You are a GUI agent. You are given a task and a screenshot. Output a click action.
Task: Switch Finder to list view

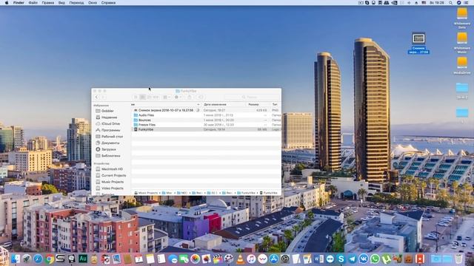pos(142,97)
